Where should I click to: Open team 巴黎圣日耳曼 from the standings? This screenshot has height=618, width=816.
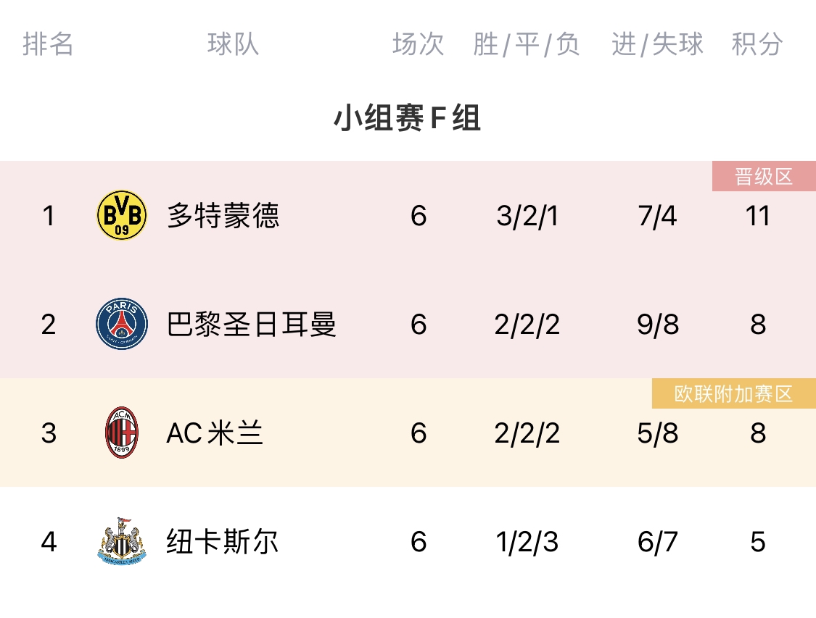pos(251,325)
